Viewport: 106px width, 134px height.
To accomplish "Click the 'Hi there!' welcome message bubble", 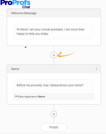I will 54,31.
